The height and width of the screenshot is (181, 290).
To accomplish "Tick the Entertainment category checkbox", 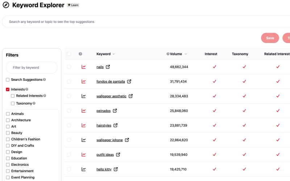I will pos(8,171).
